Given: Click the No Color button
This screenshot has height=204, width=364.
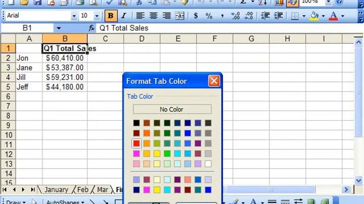Looking at the screenshot, I should (x=172, y=109).
